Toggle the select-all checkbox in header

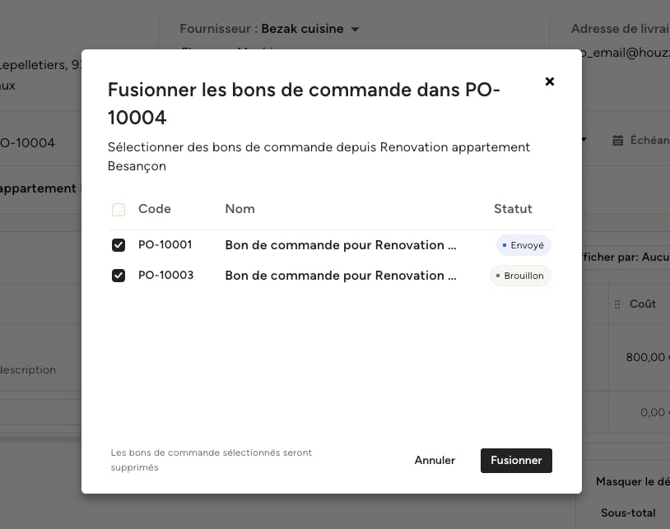click(119, 209)
